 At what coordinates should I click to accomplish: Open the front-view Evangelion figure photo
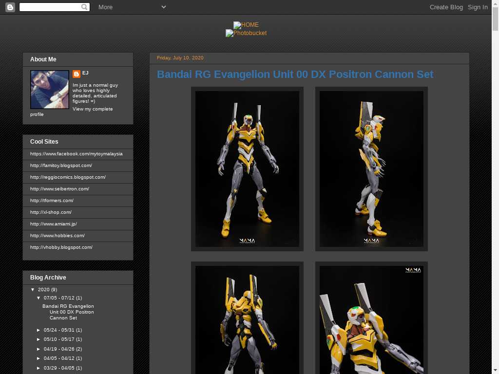pos(247,169)
